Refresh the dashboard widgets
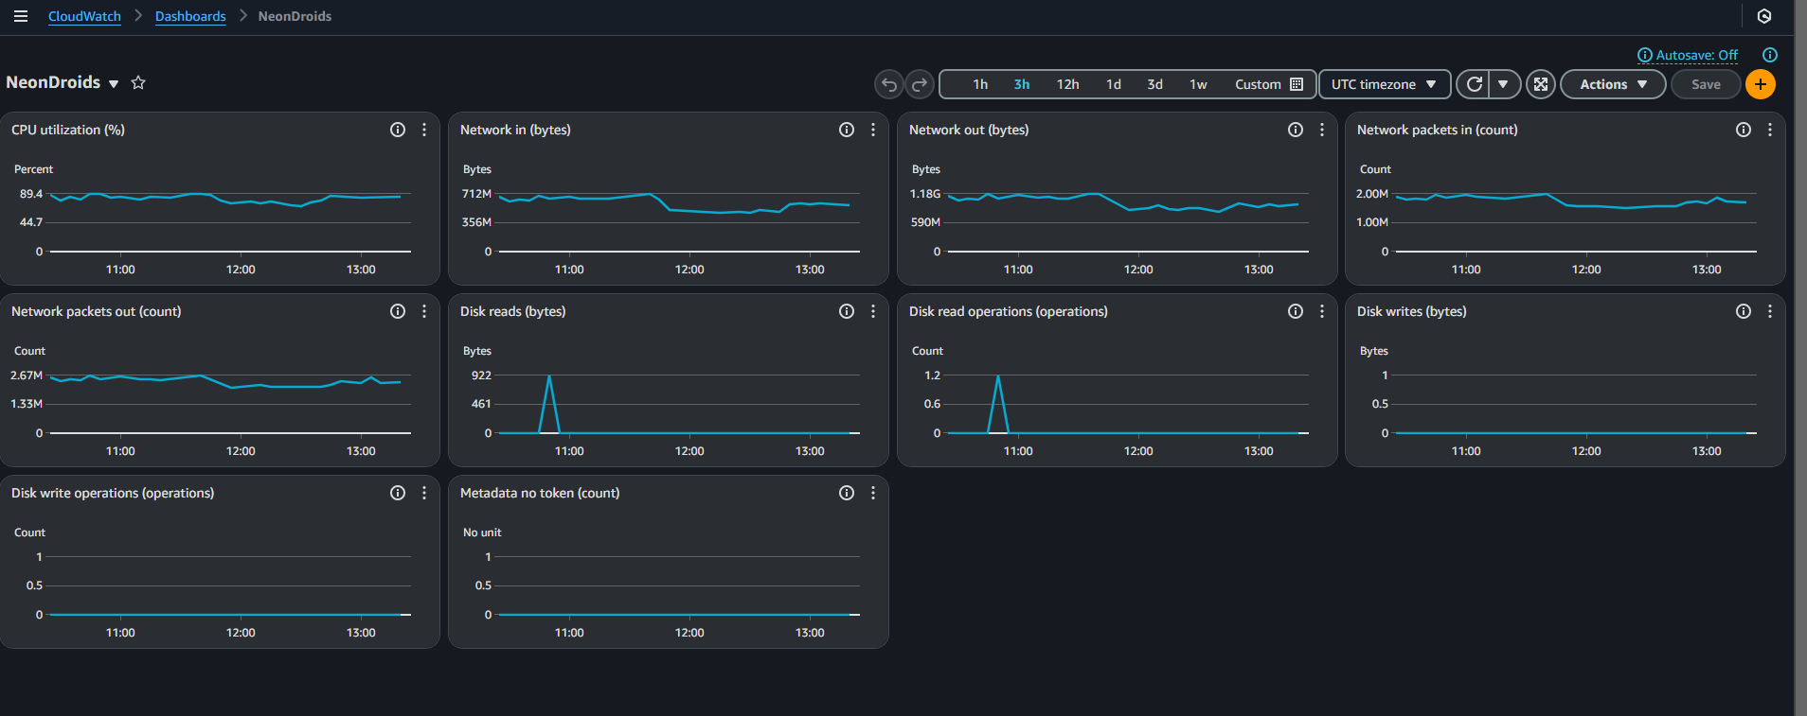 pyautogui.click(x=1474, y=84)
